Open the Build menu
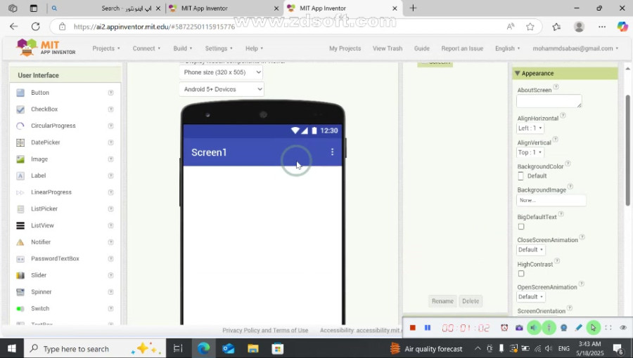Image resolution: width=633 pixels, height=358 pixels. 182,48
